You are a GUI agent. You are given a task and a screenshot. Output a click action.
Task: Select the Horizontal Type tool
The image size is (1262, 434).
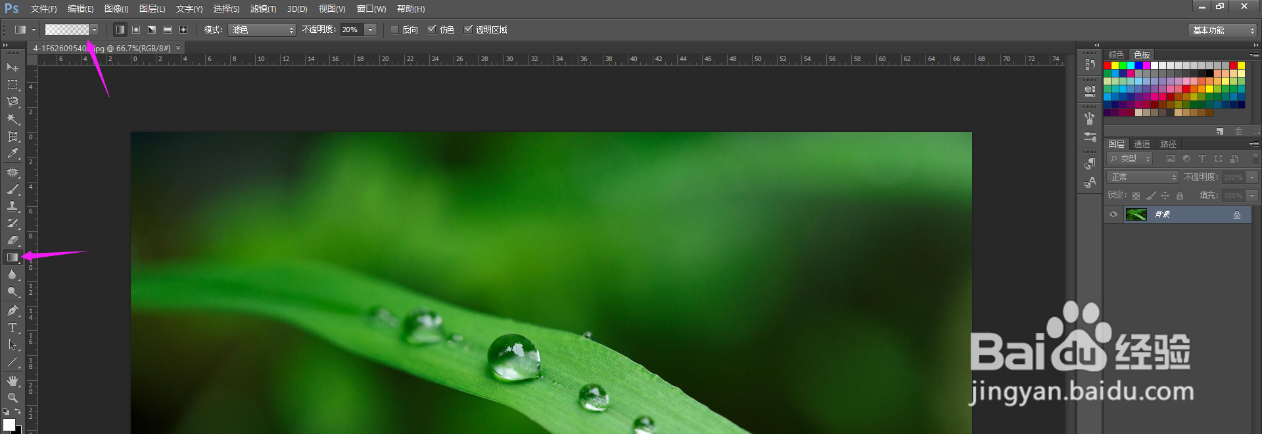point(12,328)
